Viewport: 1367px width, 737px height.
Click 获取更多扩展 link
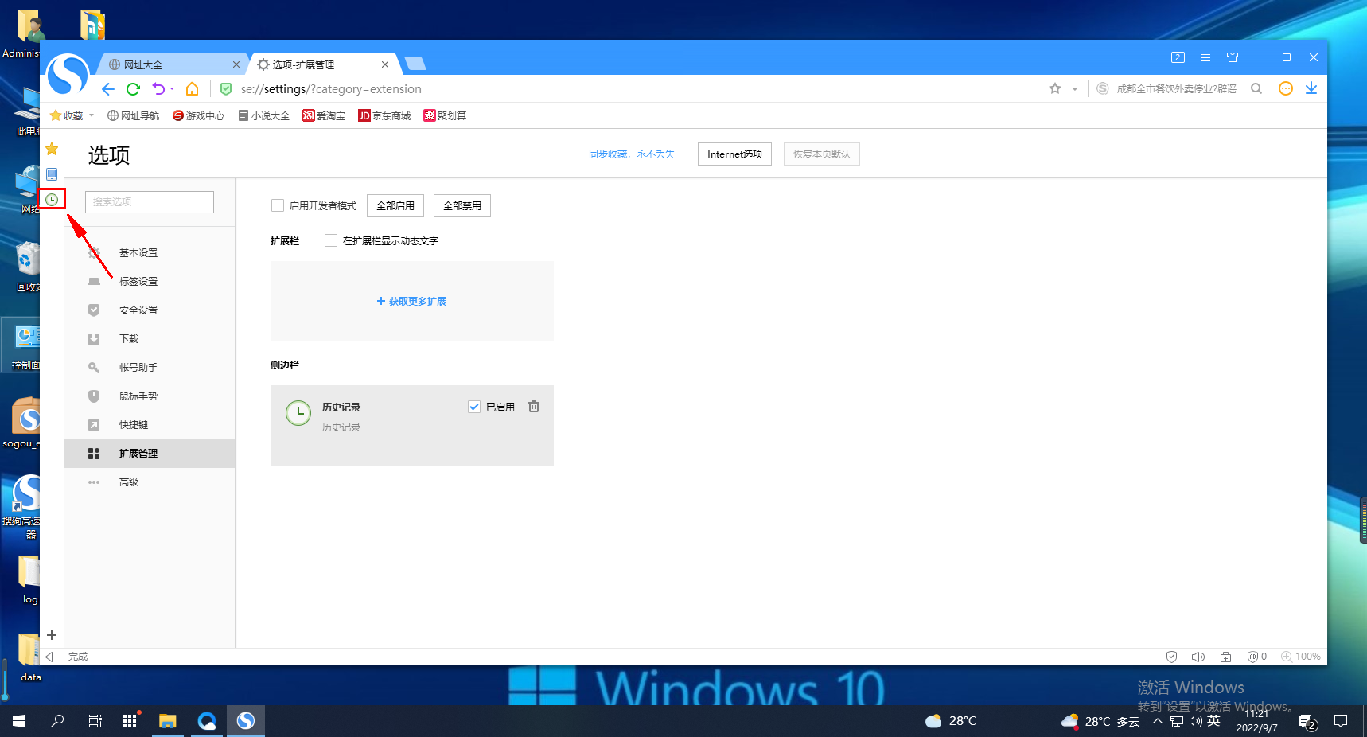[411, 301]
